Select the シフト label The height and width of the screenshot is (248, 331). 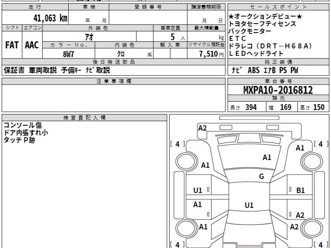(12, 28)
